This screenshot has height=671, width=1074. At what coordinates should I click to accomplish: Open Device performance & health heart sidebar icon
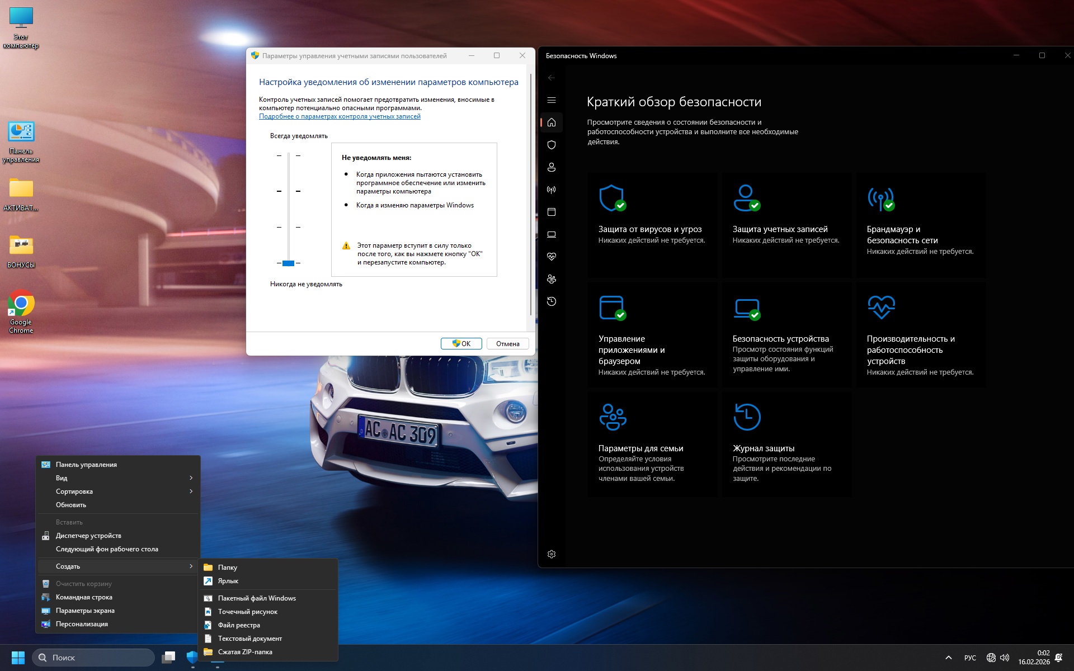(x=552, y=257)
